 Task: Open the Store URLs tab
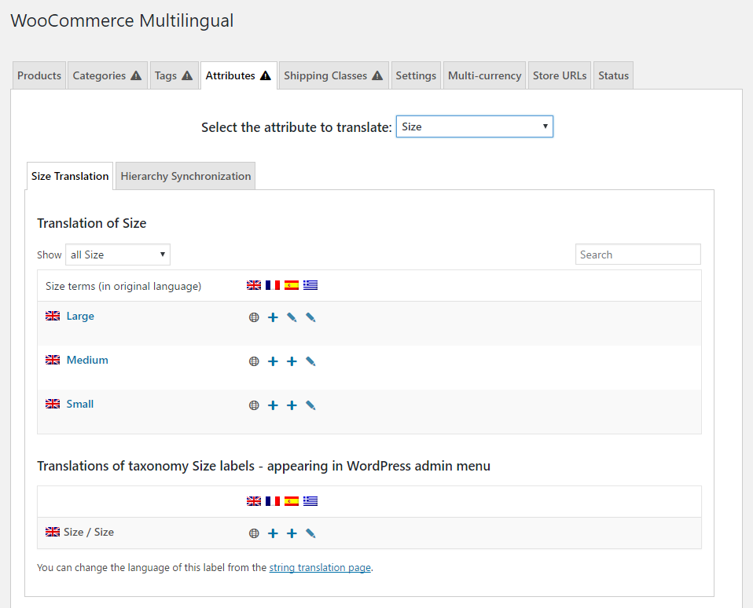click(x=560, y=75)
